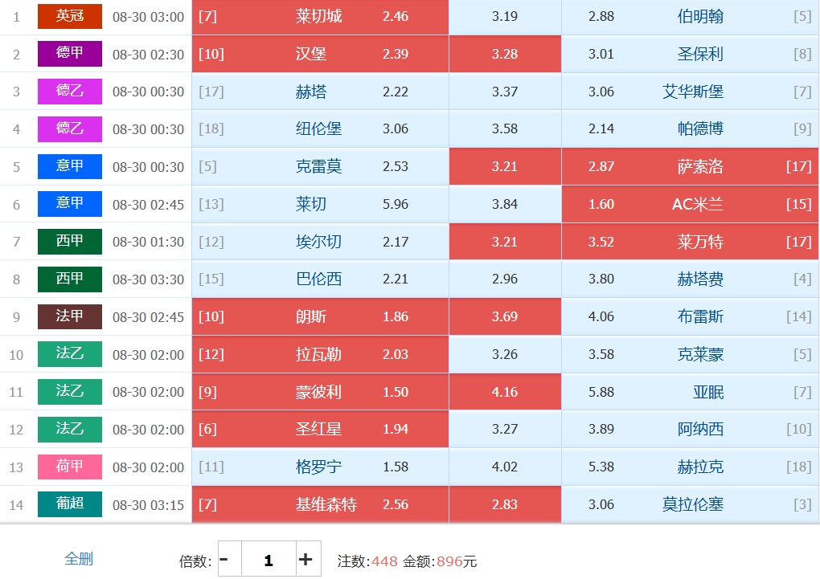Screen dimensions: 820x579
Task: Click the 896元 amount text
Action: (x=457, y=561)
